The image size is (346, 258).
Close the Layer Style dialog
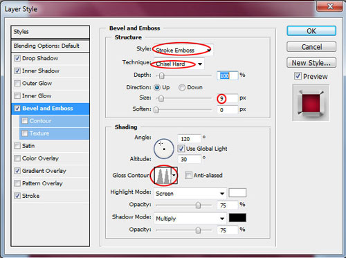[330, 6]
